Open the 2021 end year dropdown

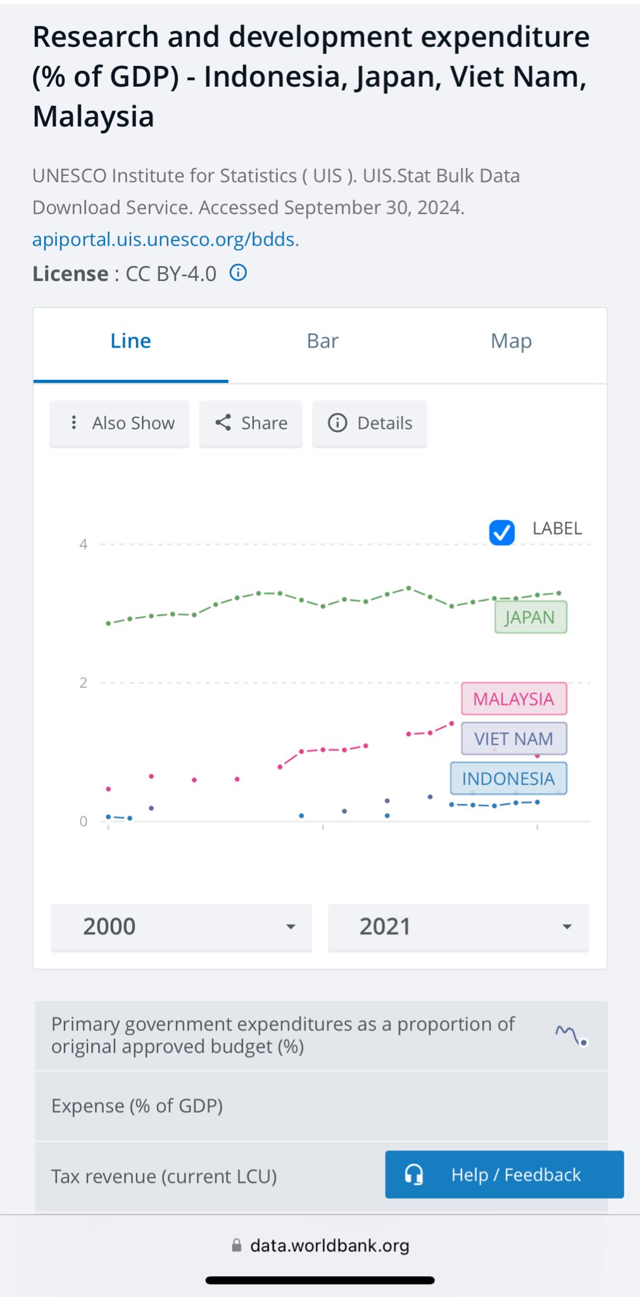click(x=458, y=927)
